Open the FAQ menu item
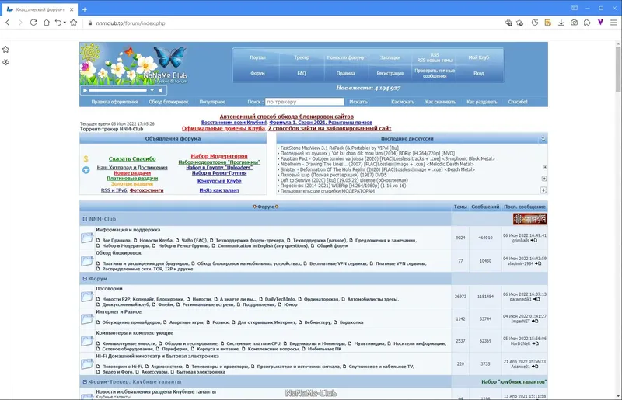 (302, 73)
